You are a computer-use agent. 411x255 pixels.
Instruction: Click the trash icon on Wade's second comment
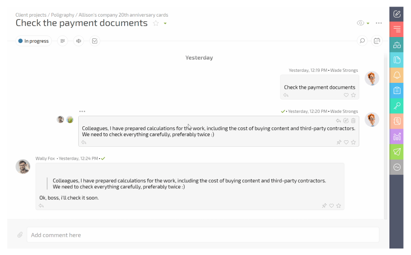coord(354,121)
